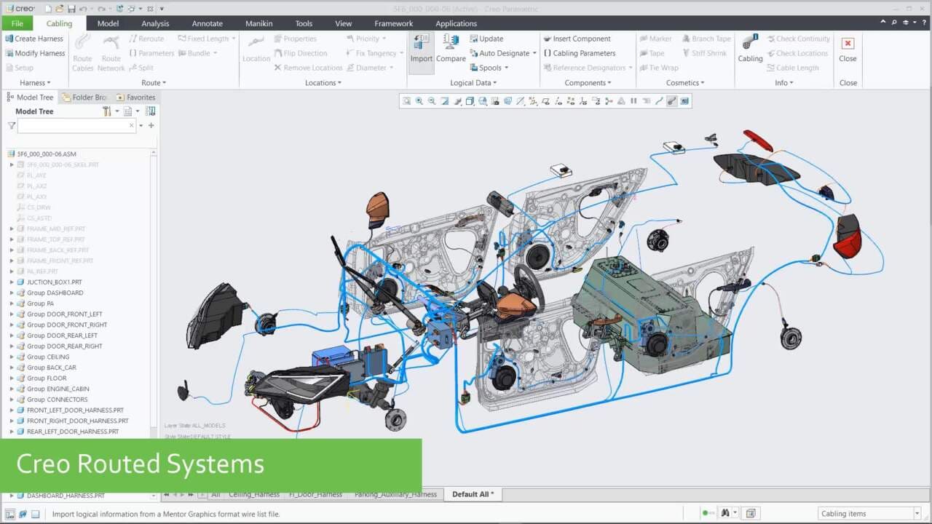Open the Auto Designate dropdown
932x524 pixels.
click(x=534, y=53)
